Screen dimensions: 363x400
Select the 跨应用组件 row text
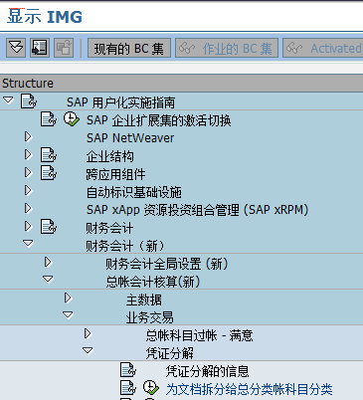(115, 174)
